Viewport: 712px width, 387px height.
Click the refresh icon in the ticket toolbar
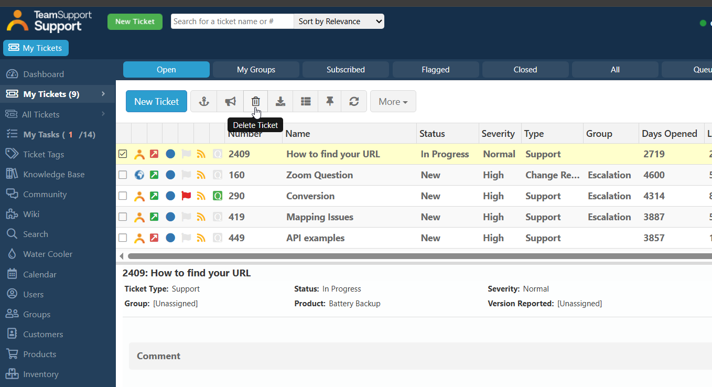354,101
